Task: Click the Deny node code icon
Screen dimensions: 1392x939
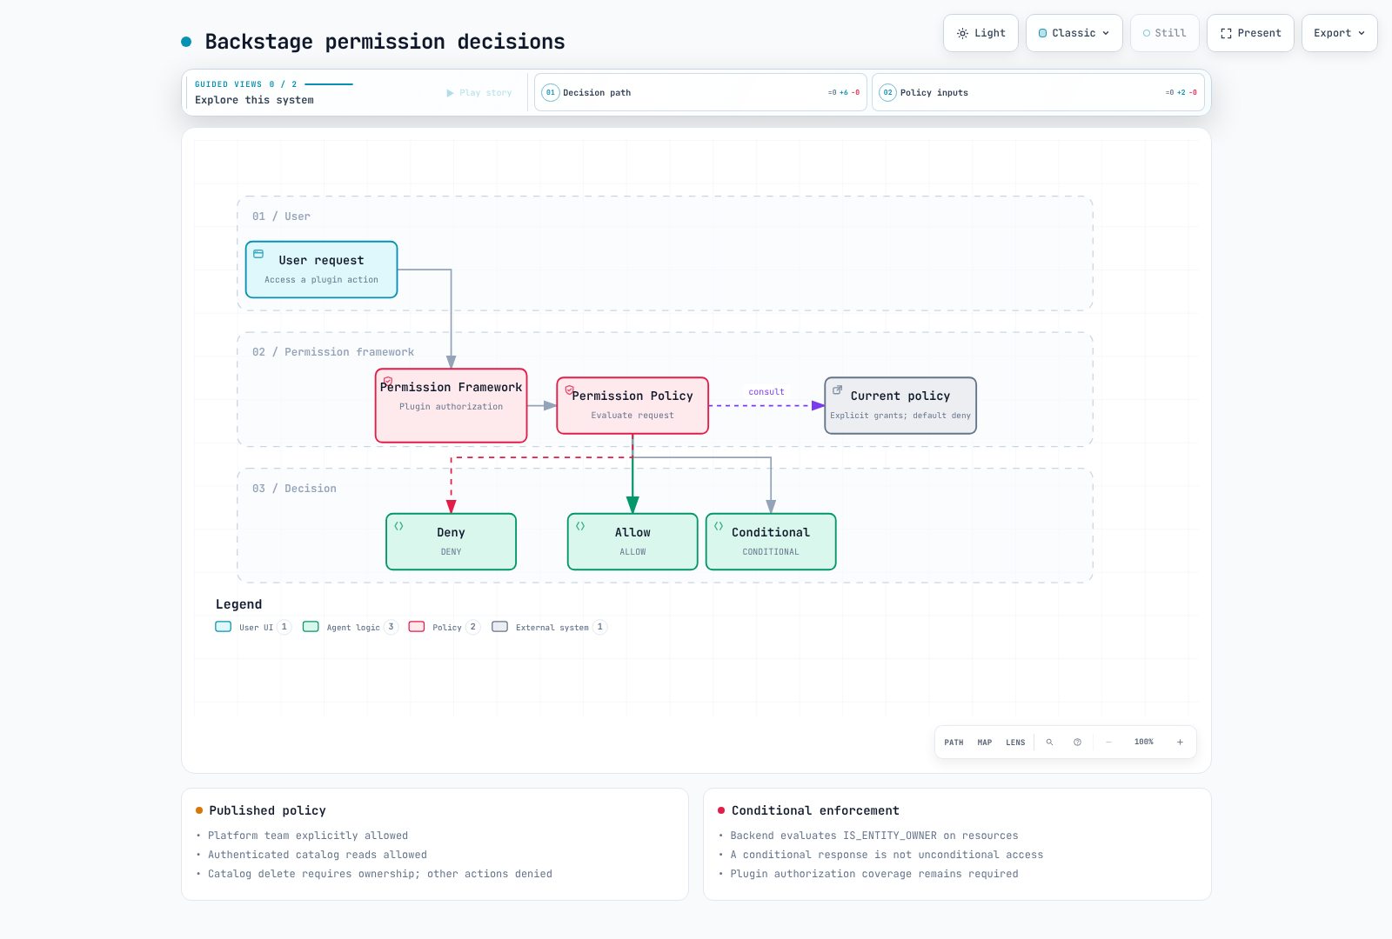Action: [398, 526]
